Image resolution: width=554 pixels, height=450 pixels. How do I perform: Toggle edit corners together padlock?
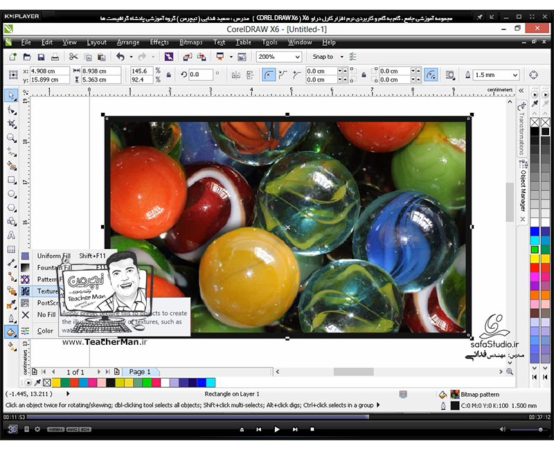(x=364, y=75)
